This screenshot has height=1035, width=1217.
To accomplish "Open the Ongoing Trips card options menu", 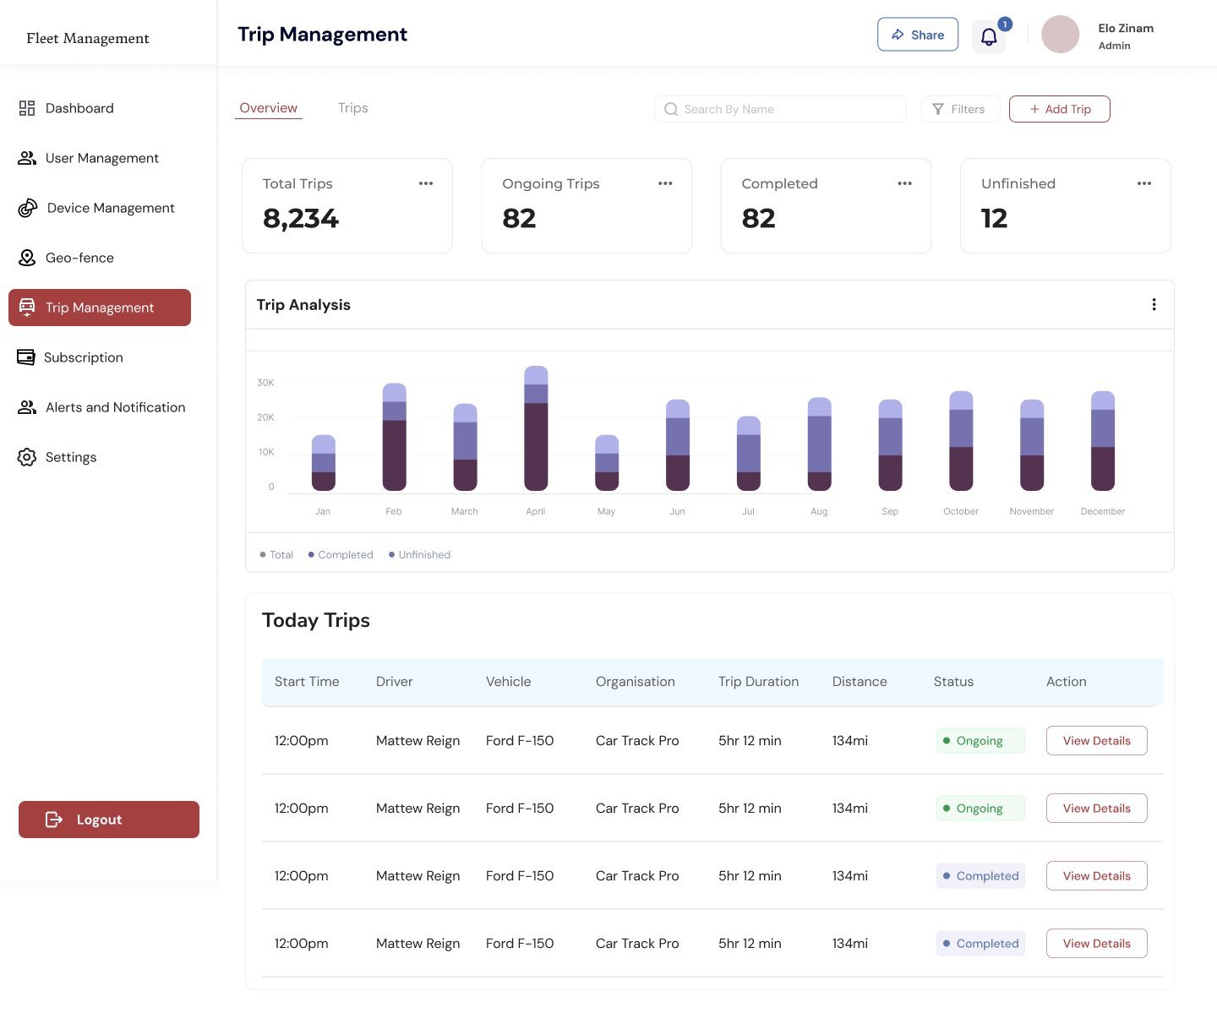I will tap(665, 183).
